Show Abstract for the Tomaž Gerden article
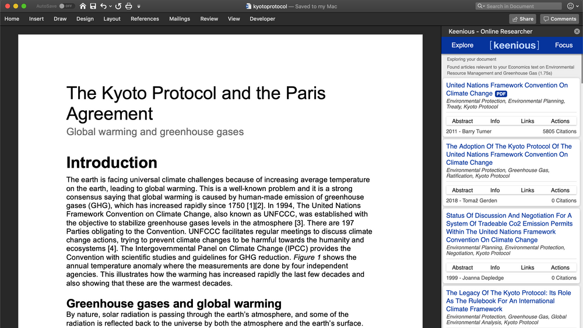583x328 pixels. point(462,190)
